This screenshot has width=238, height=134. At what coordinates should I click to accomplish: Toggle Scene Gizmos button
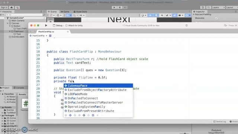(x=188, y=15)
